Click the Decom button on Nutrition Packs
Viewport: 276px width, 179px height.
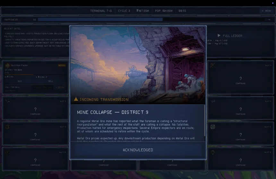coord(60,87)
